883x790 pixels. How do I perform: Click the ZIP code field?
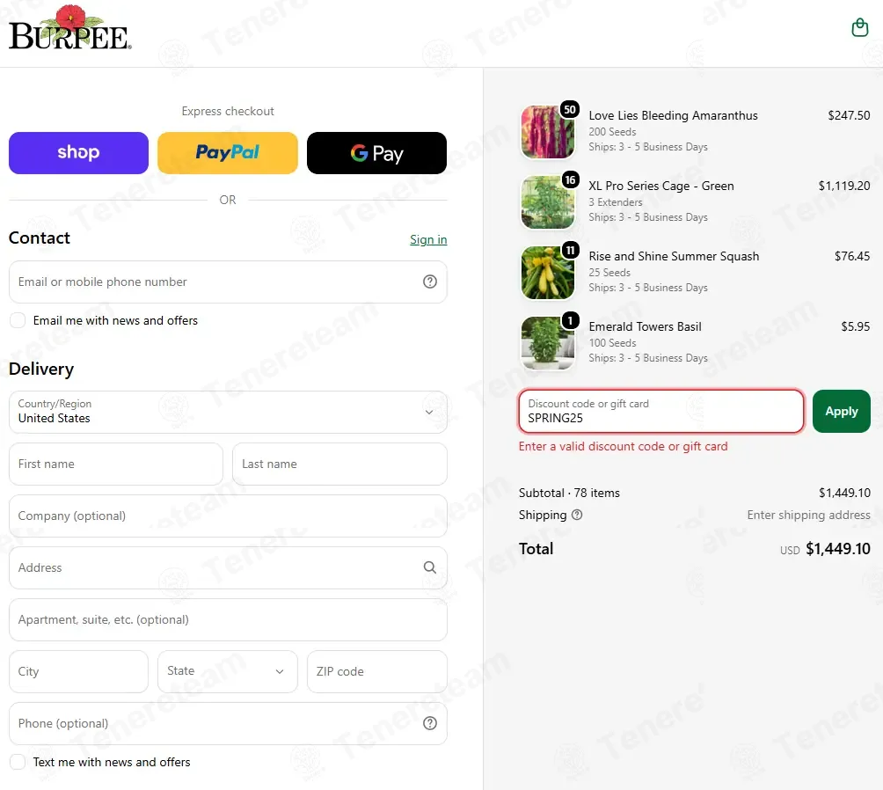point(376,671)
